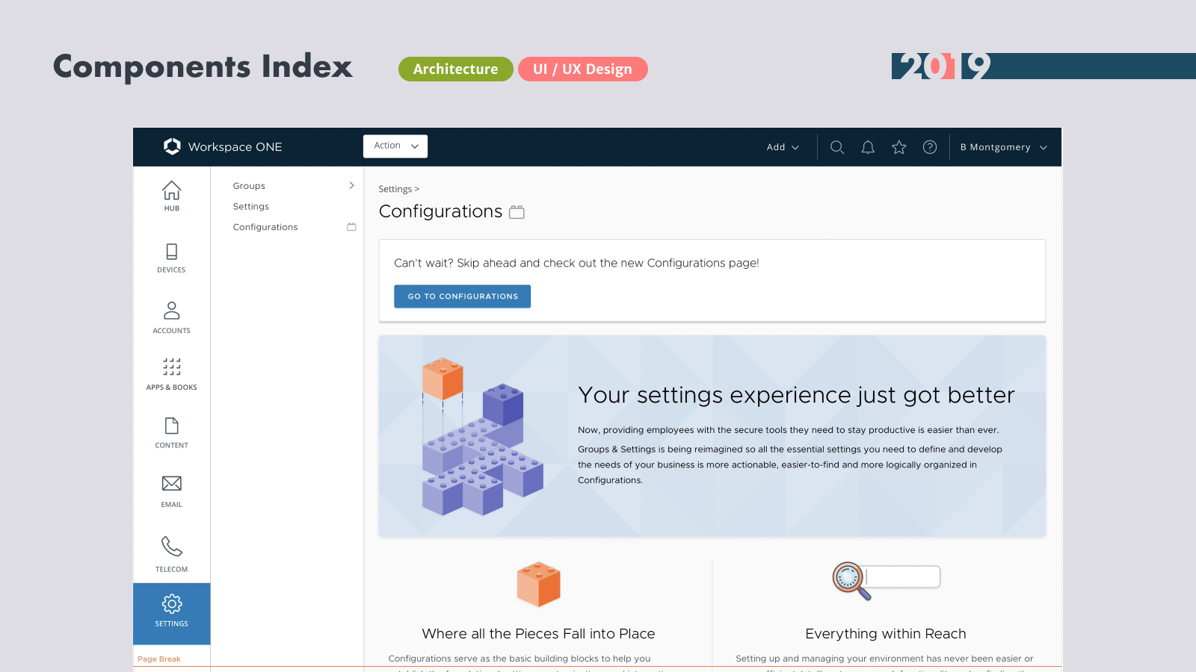Image resolution: width=1196 pixels, height=672 pixels.
Task: Click the Settings breadcrumb link
Action: point(395,190)
